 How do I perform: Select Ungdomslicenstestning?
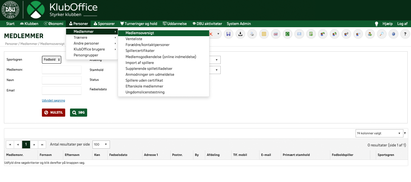click(x=164, y=92)
